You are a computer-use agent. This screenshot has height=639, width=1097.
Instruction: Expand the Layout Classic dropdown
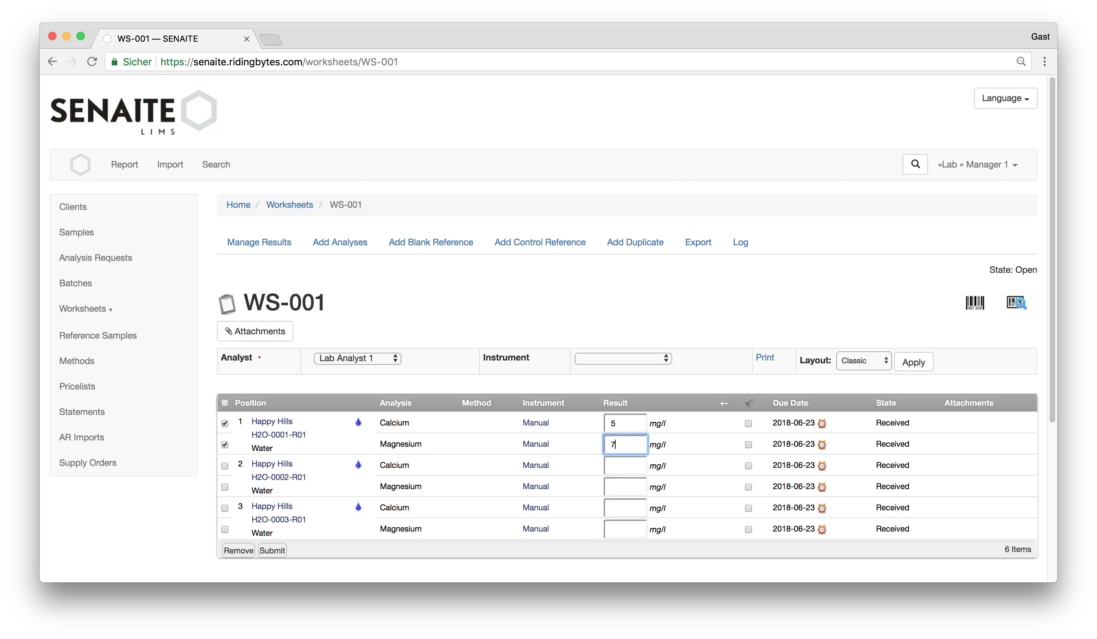point(863,360)
